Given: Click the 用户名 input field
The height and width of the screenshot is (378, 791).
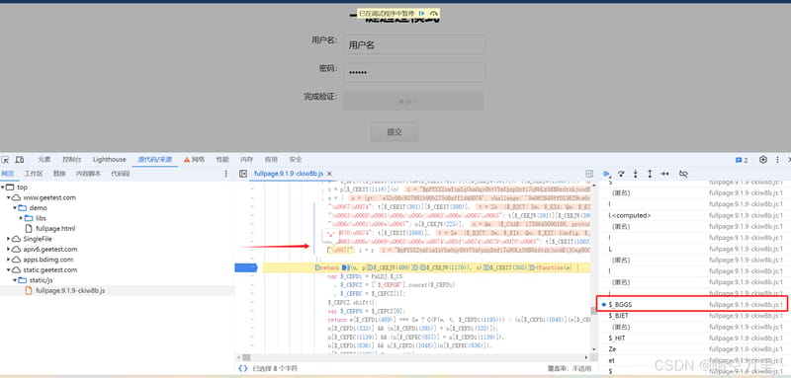Looking at the screenshot, I should [x=414, y=44].
